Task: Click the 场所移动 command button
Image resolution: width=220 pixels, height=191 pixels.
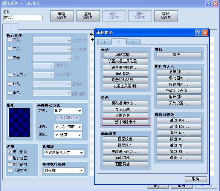Action: tap(125, 55)
